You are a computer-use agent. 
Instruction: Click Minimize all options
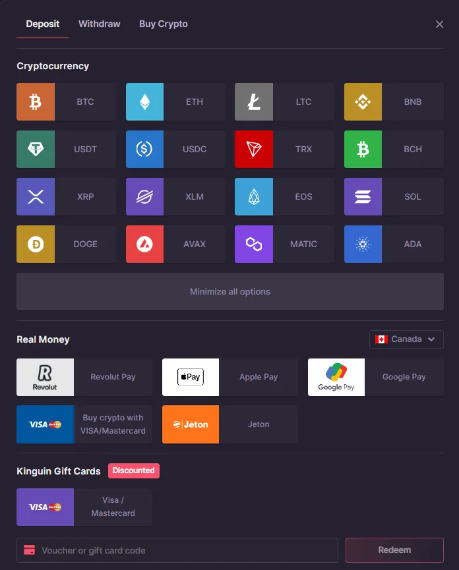(x=230, y=291)
